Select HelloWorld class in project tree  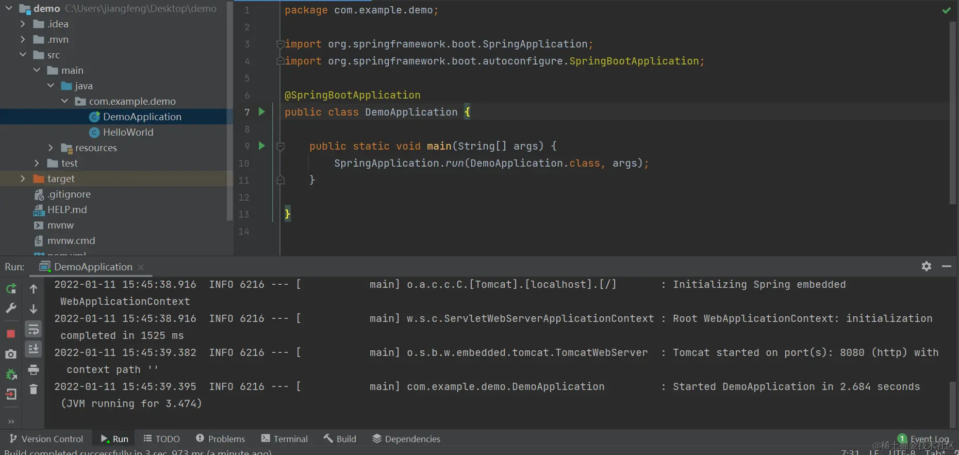click(x=128, y=132)
